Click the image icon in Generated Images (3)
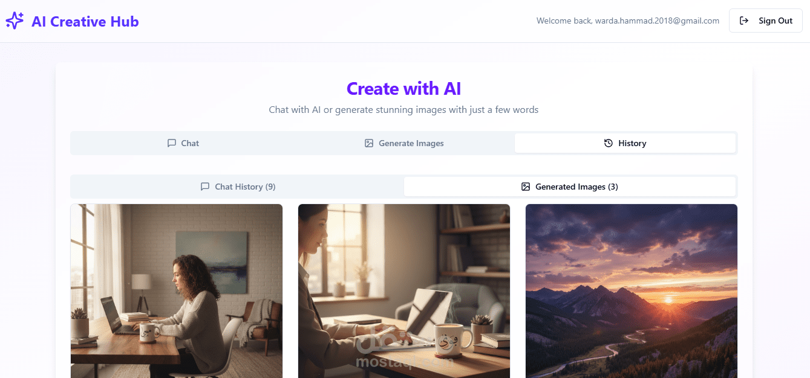Image resolution: width=810 pixels, height=378 pixels. pyautogui.click(x=526, y=187)
